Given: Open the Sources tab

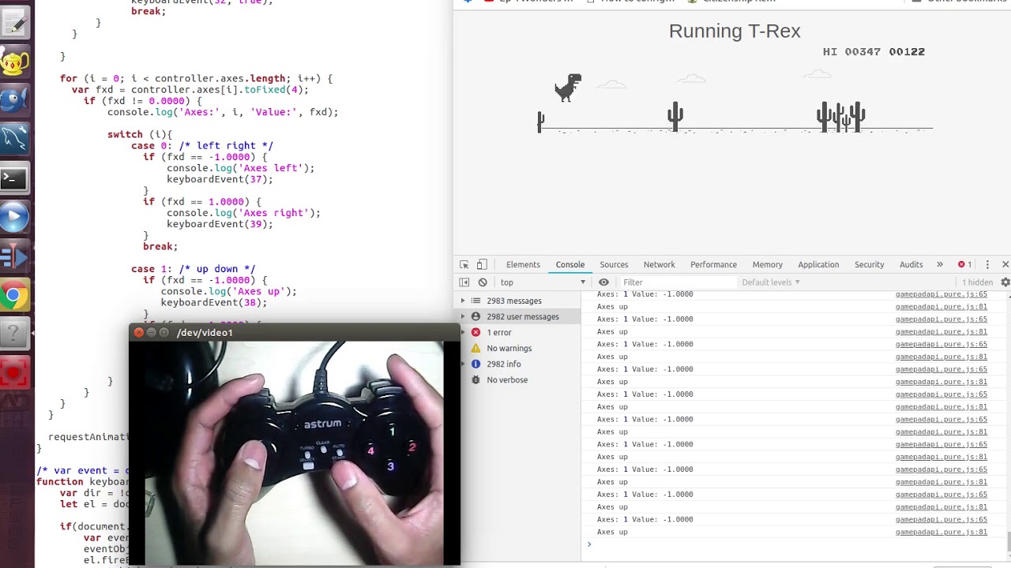Looking at the screenshot, I should point(614,264).
